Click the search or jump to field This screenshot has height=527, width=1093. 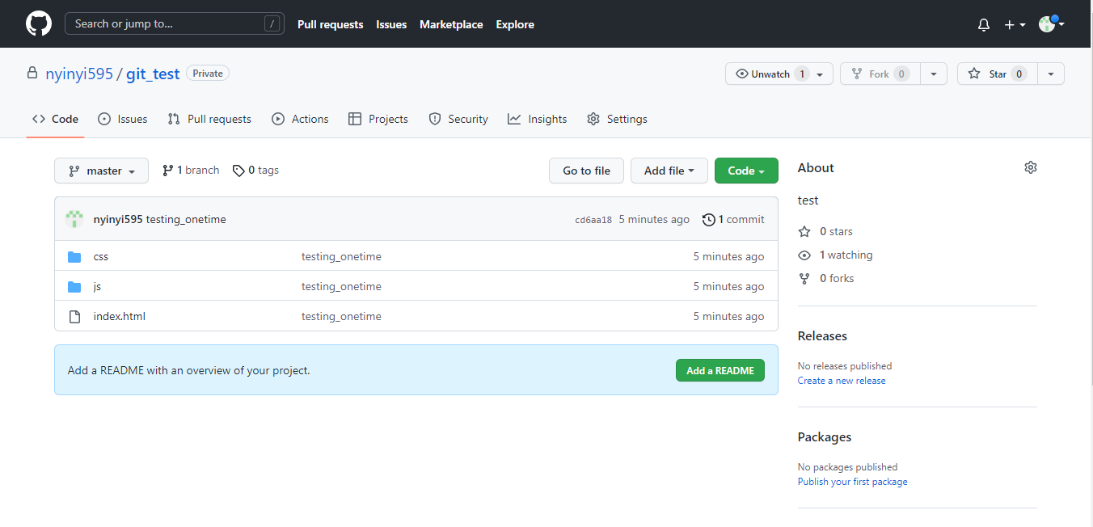tap(174, 23)
